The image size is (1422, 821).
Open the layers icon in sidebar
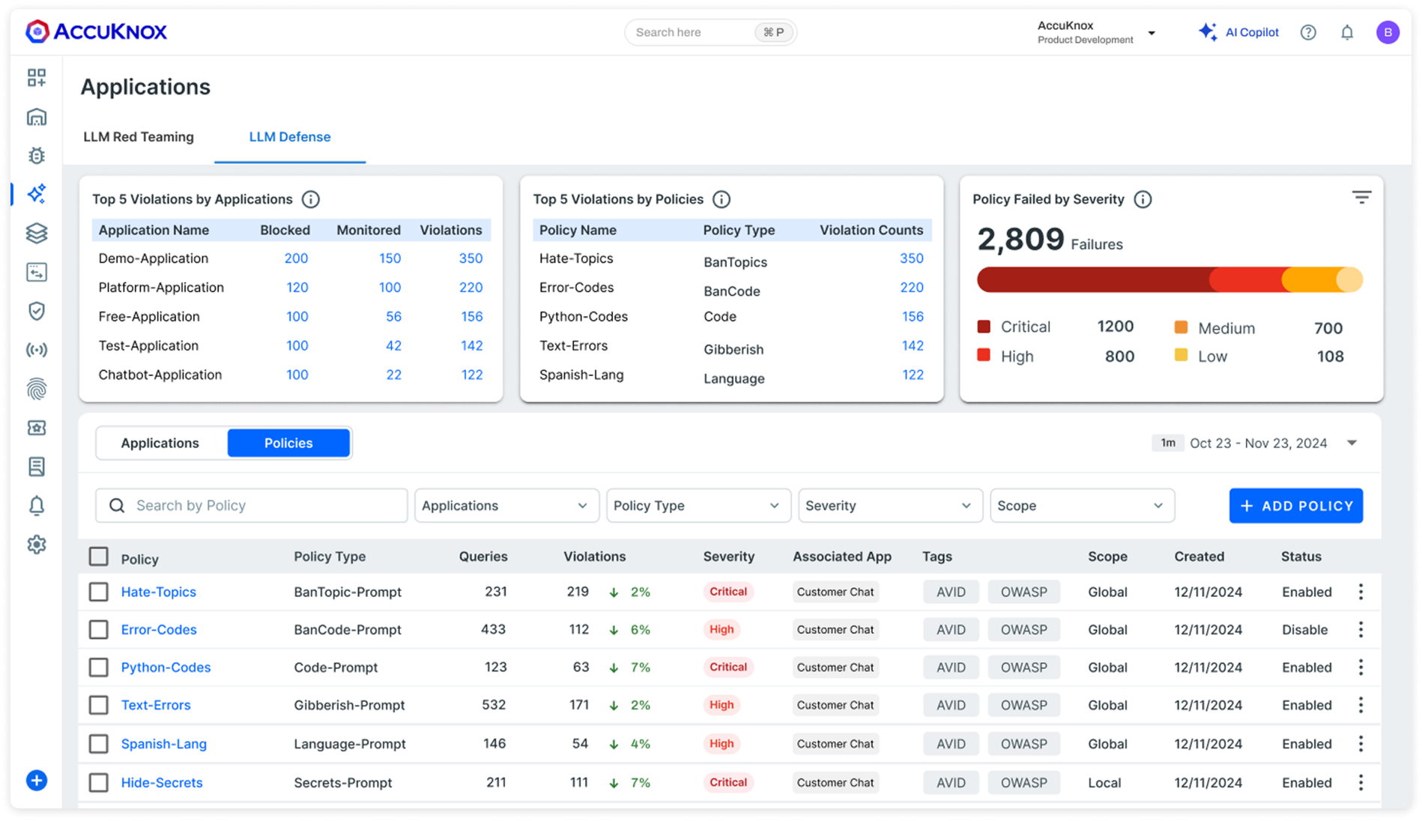coord(36,233)
